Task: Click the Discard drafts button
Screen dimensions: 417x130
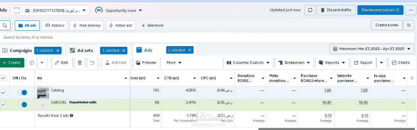Action: click(x=336, y=10)
